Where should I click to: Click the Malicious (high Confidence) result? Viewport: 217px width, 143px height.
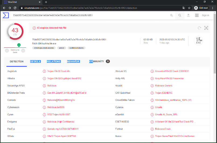click(x=61, y=122)
